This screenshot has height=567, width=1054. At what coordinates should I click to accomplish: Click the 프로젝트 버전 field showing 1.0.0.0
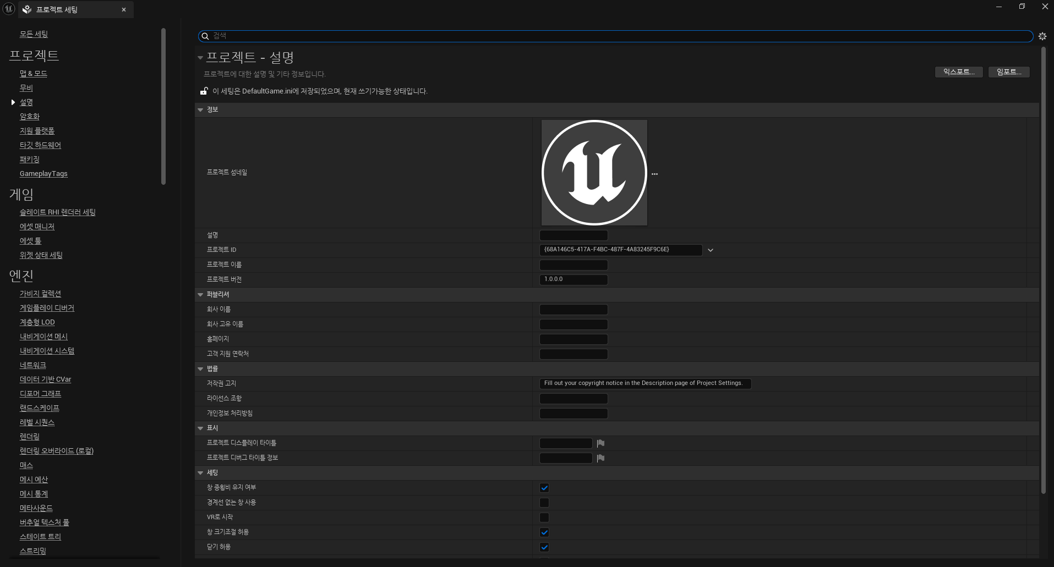tap(574, 280)
